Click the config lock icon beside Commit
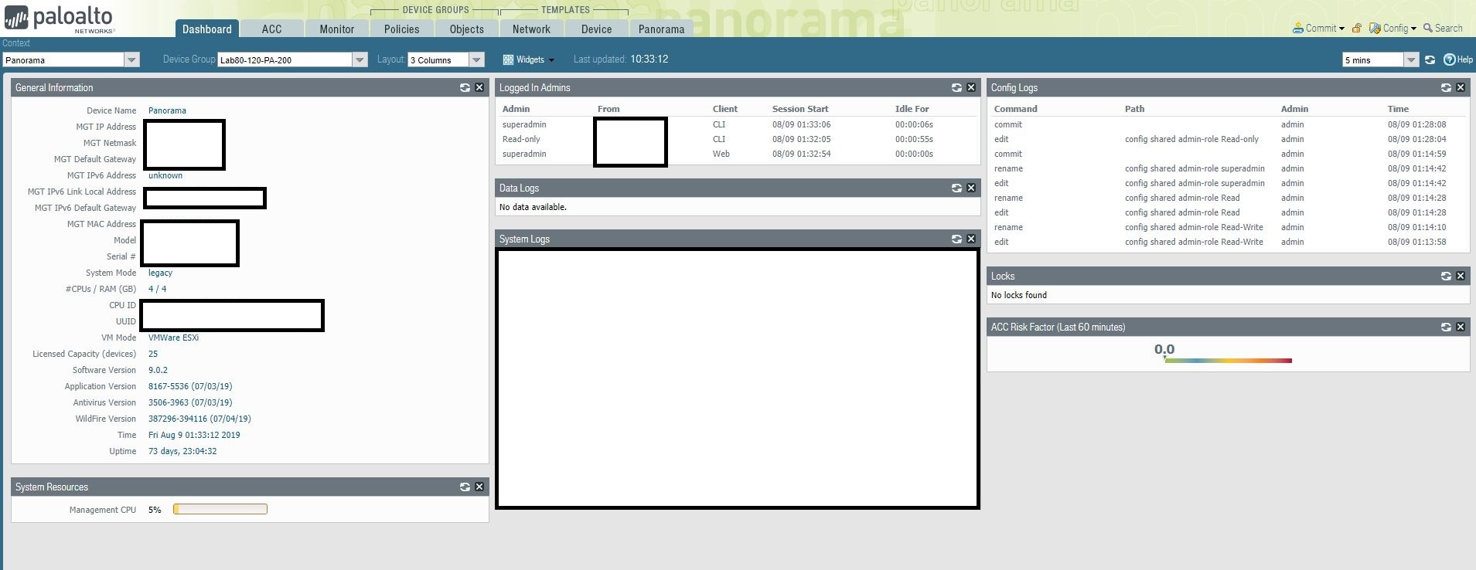 click(x=1357, y=29)
